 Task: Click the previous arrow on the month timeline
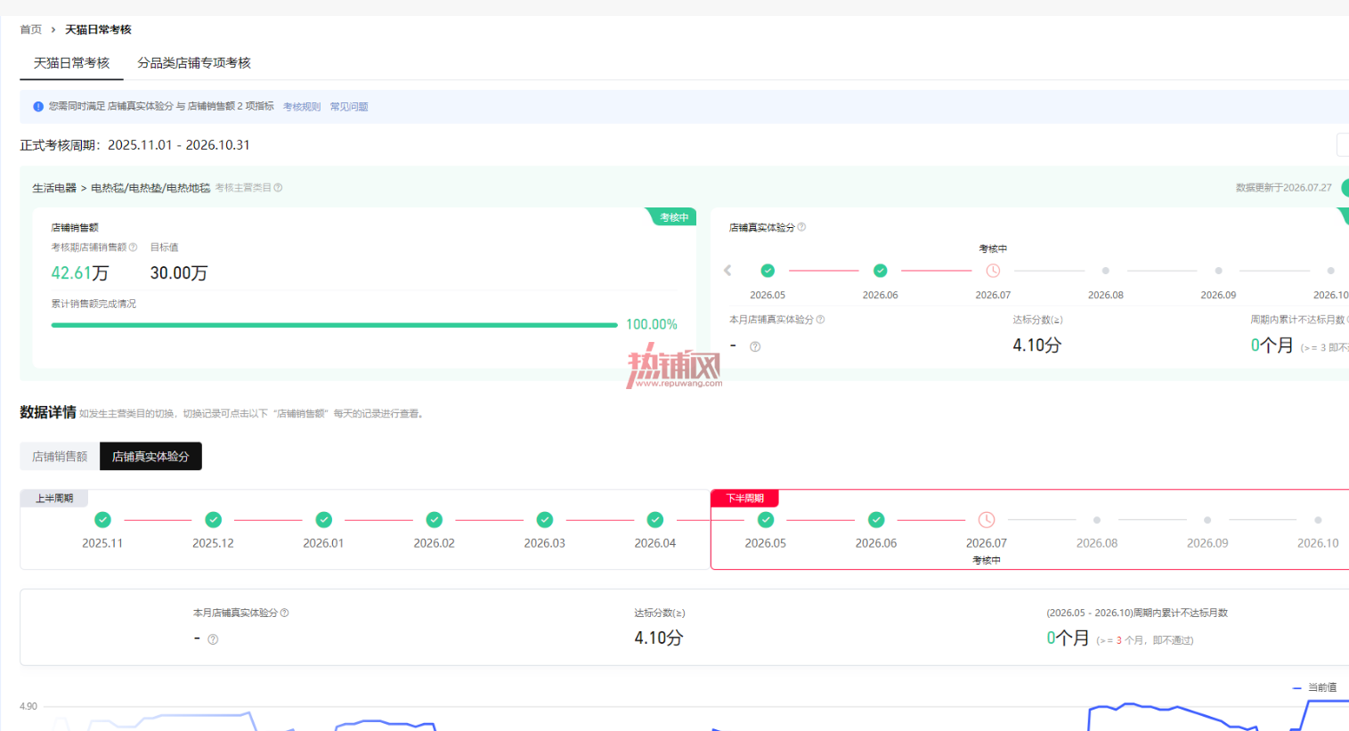coord(727,271)
